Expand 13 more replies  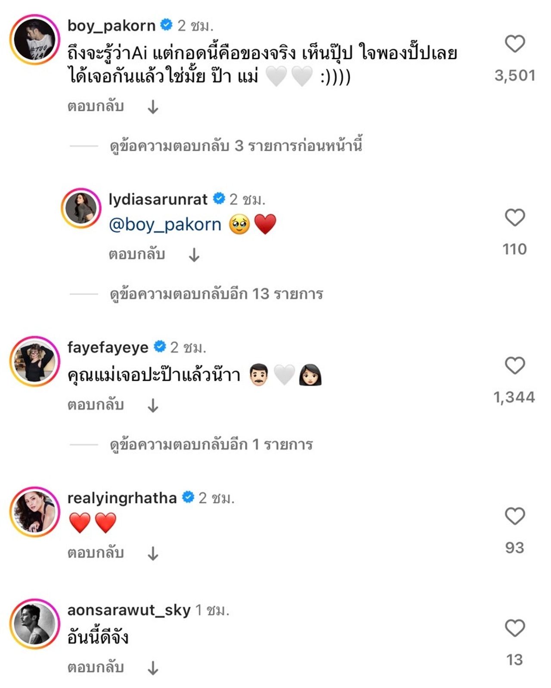[x=216, y=294]
